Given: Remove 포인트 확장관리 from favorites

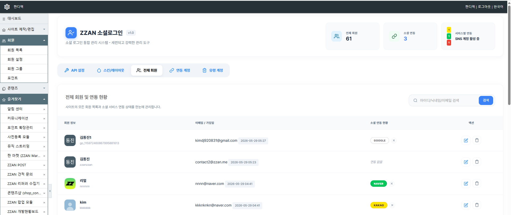Looking at the screenshot, I should coord(44,128).
